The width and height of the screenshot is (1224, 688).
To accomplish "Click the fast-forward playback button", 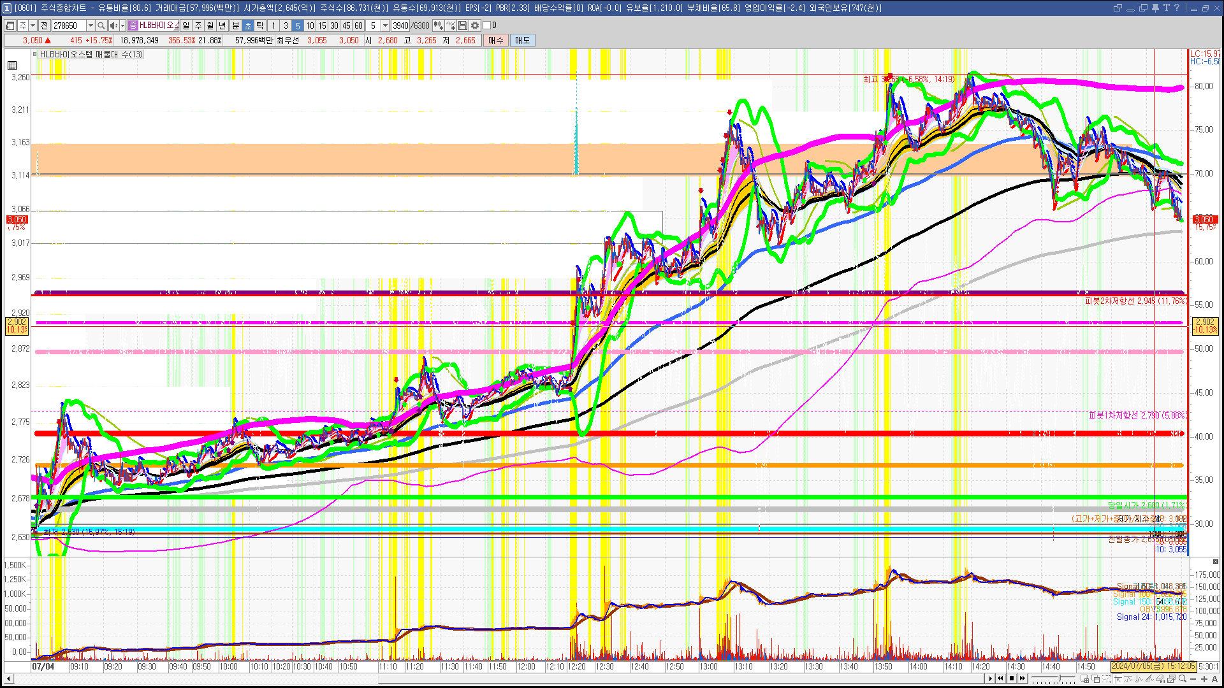I will (x=1023, y=678).
